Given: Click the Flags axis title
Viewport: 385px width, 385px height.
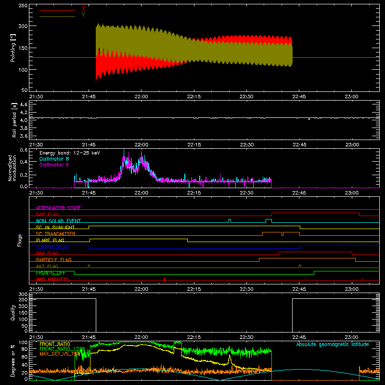Looking at the screenshot, I should pos(20,240).
